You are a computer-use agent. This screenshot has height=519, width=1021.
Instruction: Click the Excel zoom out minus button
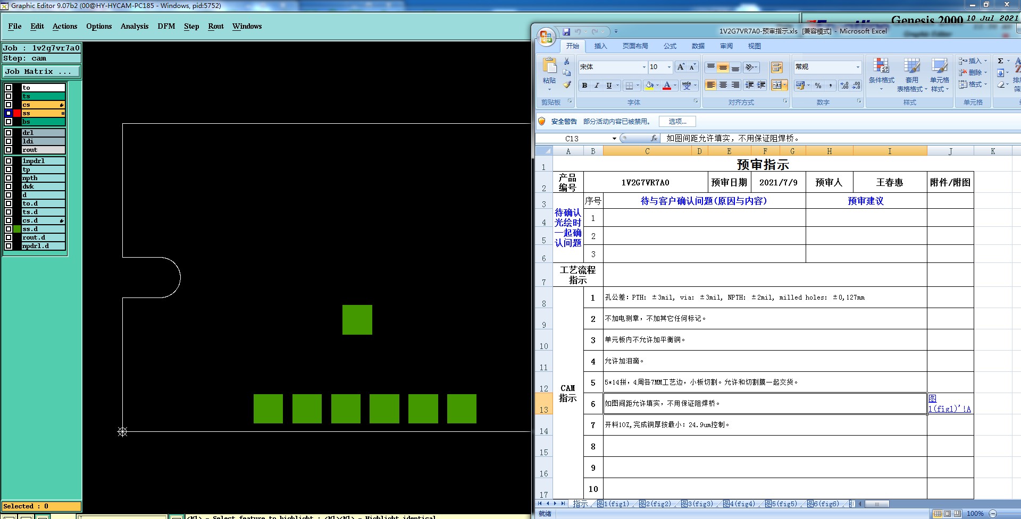point(993,514)
